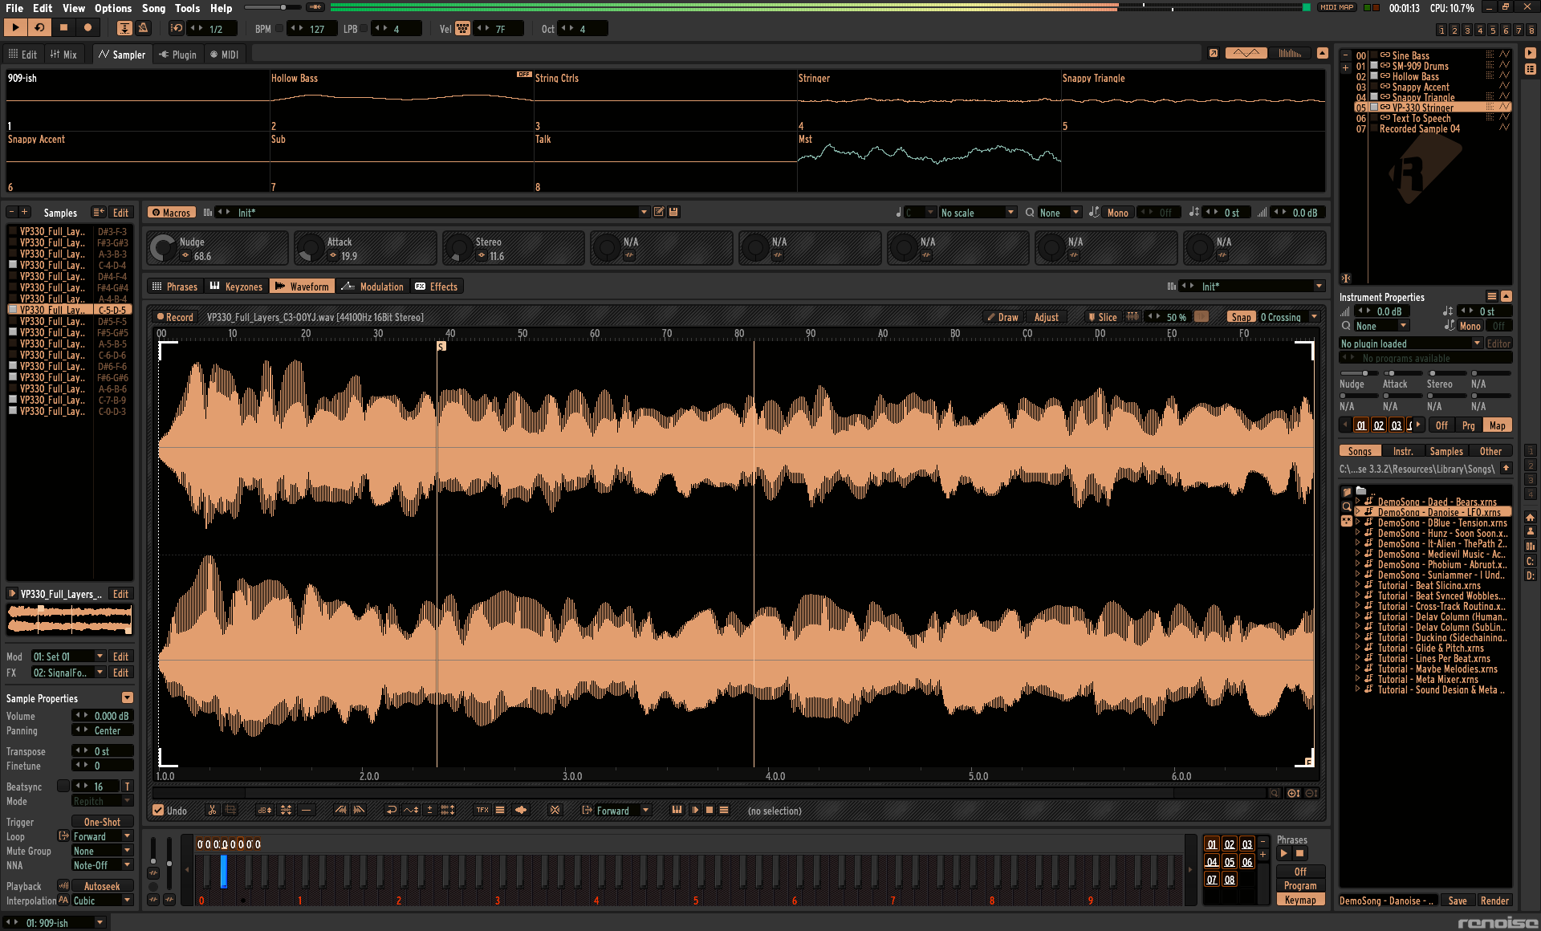Open the No plugin loaded dropdown
This screenshot has width=1541, height=931.
pos(1410,344)
